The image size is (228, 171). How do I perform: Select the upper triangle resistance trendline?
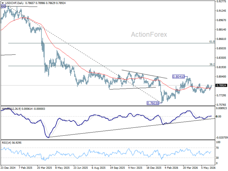[144, 74]
